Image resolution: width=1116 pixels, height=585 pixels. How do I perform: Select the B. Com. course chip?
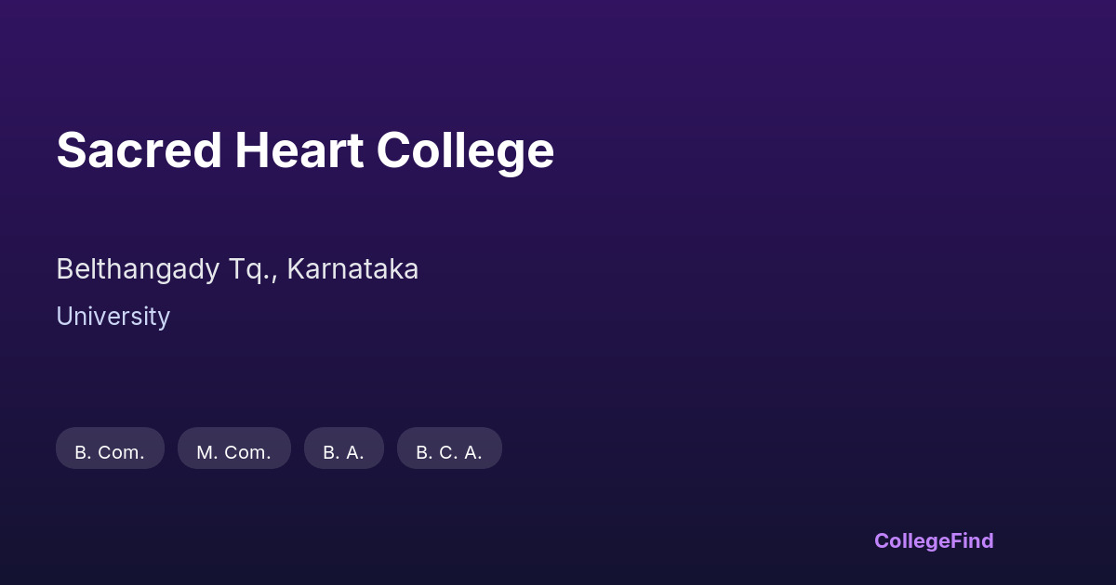[110, 451]
